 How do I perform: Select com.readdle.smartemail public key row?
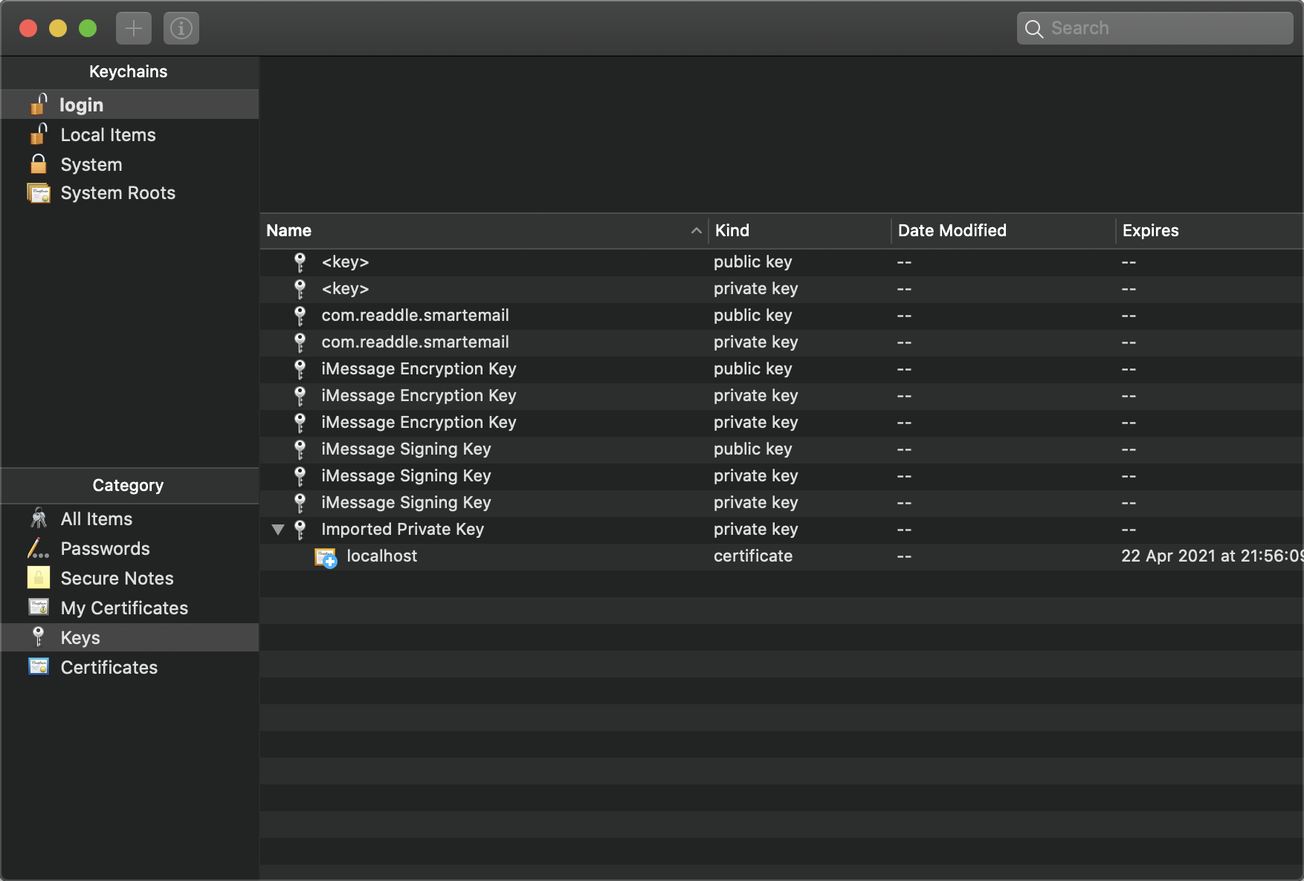tap(782, 316)
